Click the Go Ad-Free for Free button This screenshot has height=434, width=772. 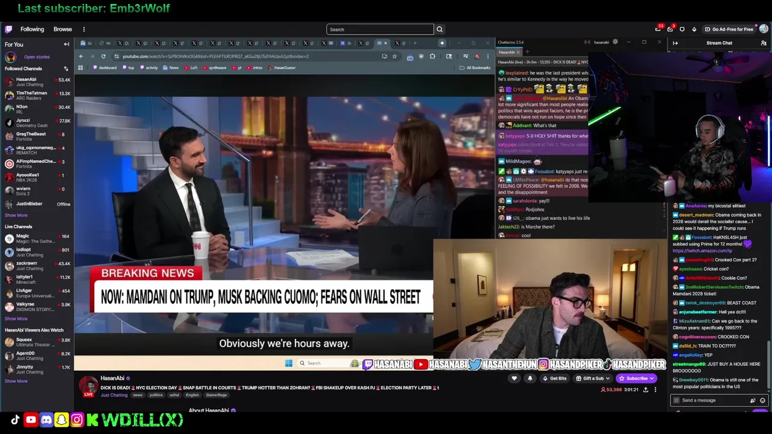(x=729, y=29)
